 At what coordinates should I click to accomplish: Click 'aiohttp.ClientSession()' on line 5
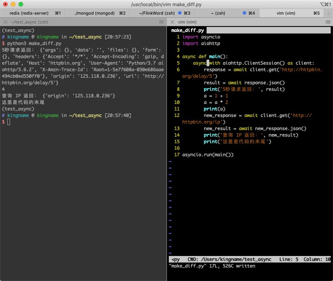(254, 63)
